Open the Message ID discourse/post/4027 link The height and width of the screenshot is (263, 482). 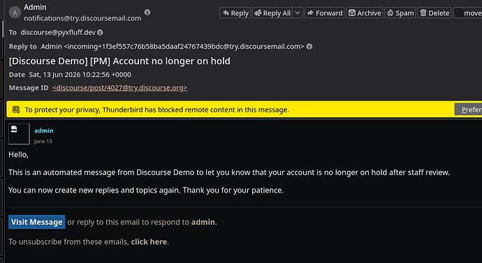pyautogui.click(x=119, y=88)
